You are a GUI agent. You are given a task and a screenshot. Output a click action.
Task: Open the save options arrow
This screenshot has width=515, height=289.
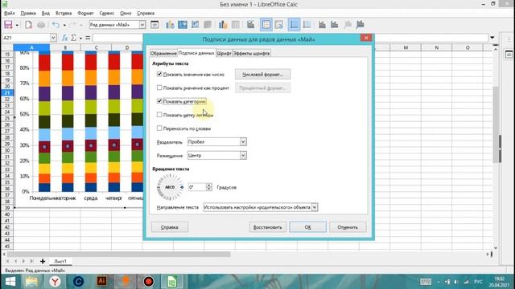point(17,25)
